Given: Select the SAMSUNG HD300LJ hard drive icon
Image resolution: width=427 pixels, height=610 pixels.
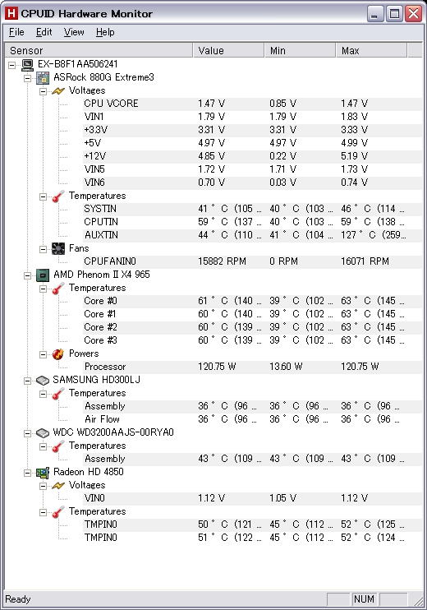Looking at the screenshot, I should [x=43, y=380].
